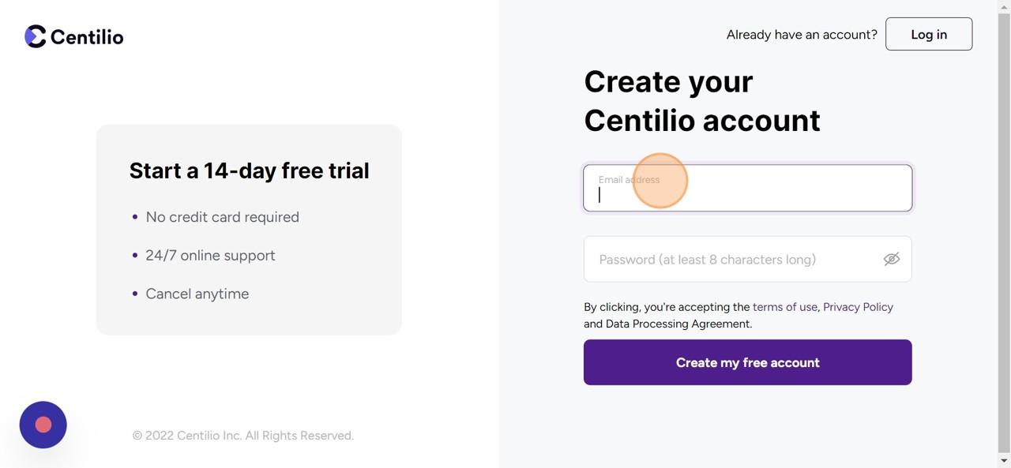Image resolution: width=1011 pixels, height=468 pixels.
Task: Open the Log in page
Action: coord(929,34)
